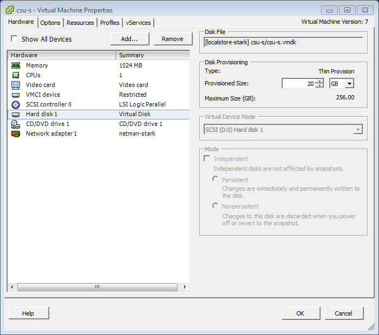The width and height of the screenshot is (379, 335).
Task: Click the Video card monitor icon
Action: [16, 85]
